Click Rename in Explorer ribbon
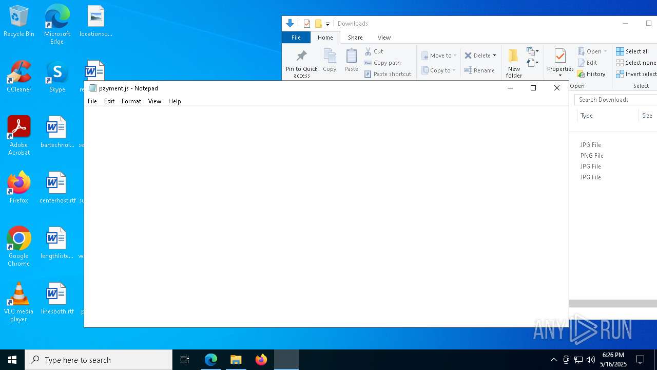 click(479, 70)
